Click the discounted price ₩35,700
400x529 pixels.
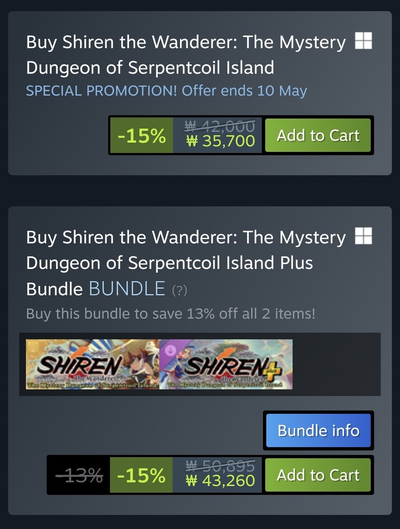point(220,141)
